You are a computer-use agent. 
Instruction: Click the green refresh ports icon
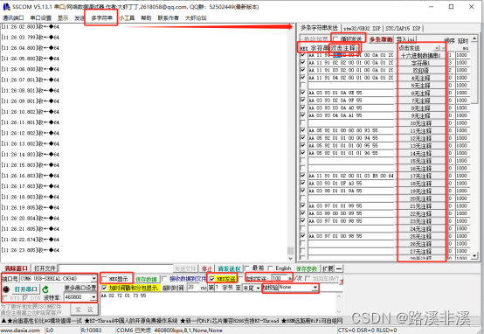point(45,289)
